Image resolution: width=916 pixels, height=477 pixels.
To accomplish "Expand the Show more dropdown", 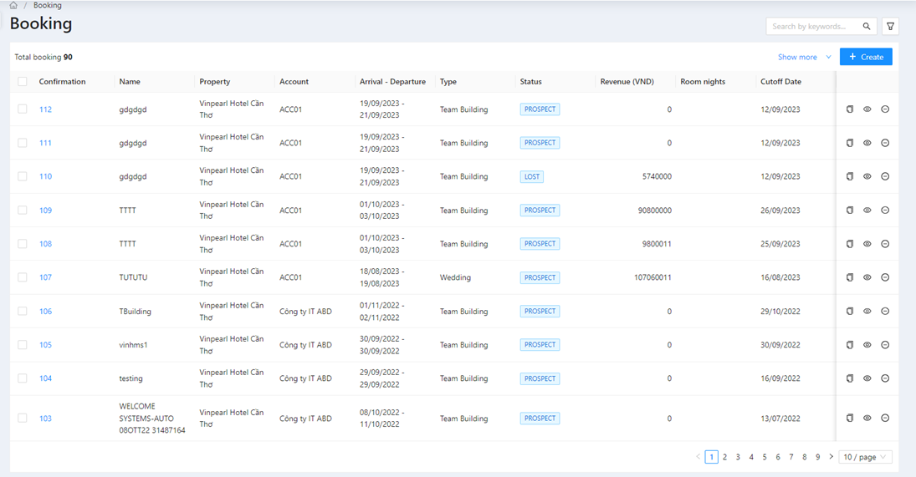I will pos(804,58).
